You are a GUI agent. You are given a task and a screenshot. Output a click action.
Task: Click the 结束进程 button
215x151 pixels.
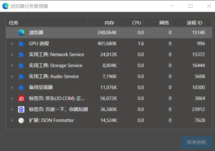[x=196, y=142]
